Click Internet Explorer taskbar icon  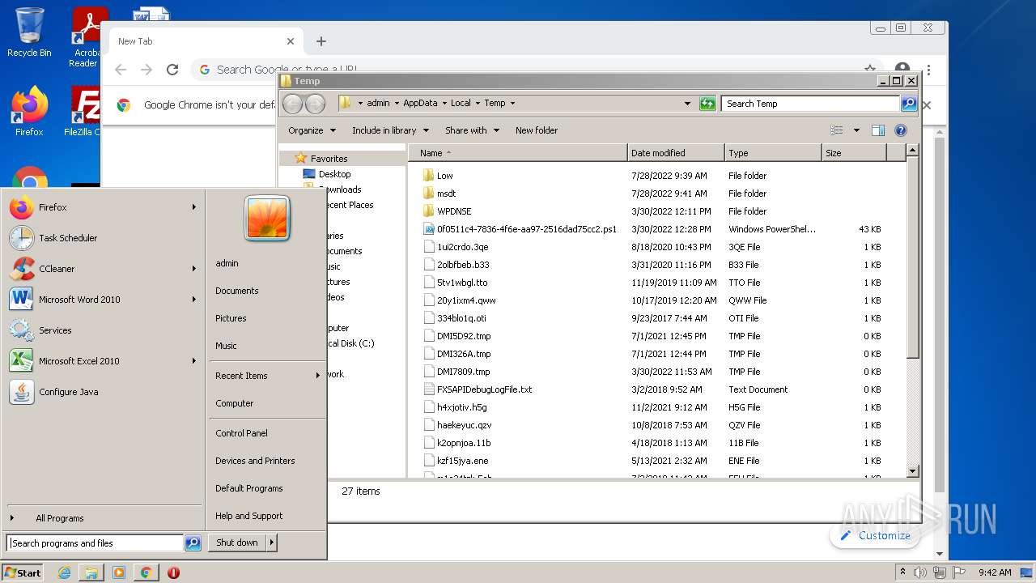(64, 572)
